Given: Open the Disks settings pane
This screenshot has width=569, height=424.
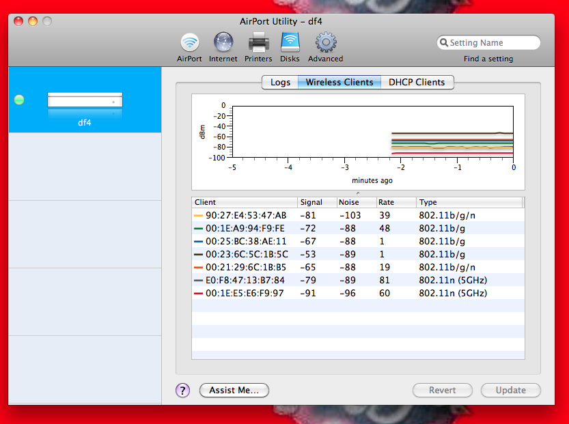Looking at the screenshot, I should [290, 47].
